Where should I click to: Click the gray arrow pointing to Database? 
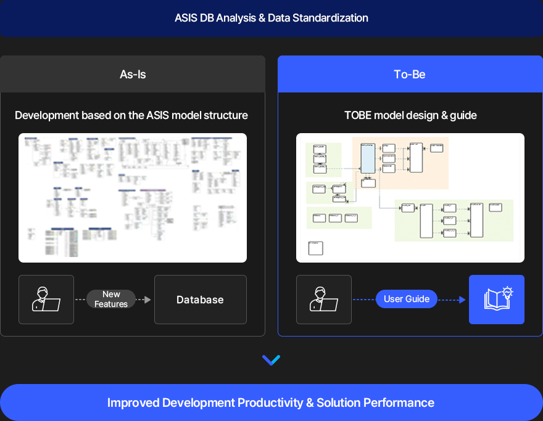click(x=143, y=300)
